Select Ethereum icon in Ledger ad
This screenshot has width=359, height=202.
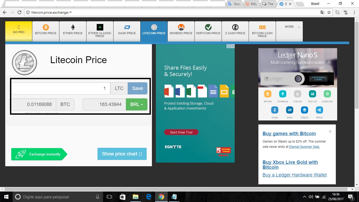tap(283, 94)
